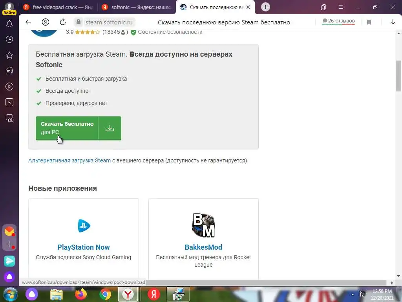The image size is (402, 302).
Task: Open tab manager icon in title bar
Action: (323, 7)
